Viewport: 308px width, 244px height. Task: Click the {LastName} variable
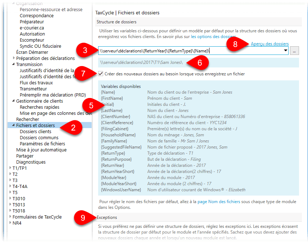coord(111,111)
